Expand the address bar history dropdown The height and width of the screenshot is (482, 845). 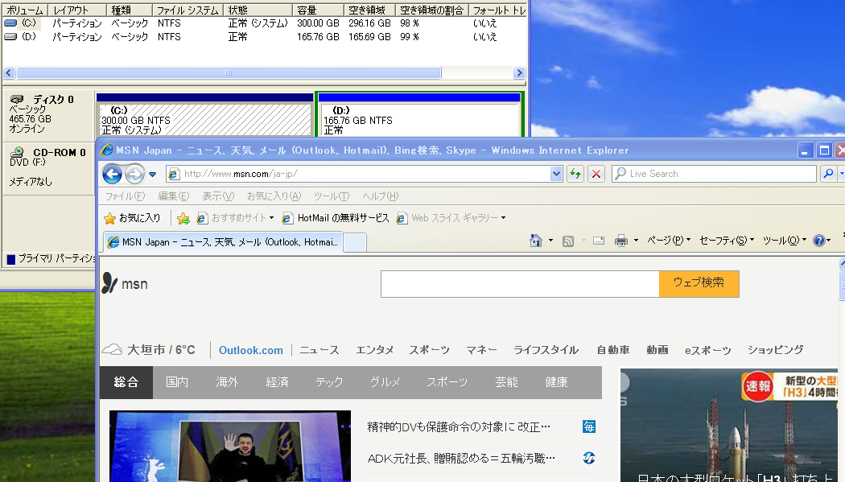point(556,174)
